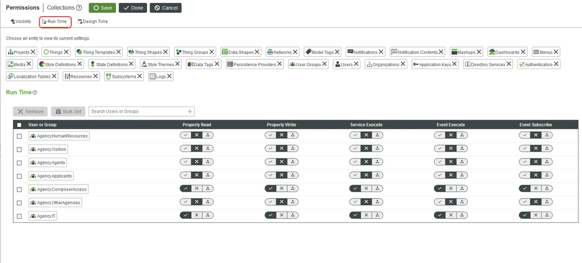Select the Media entity icon
This screenshot has width=582, height=263.
tap(10, 64)
